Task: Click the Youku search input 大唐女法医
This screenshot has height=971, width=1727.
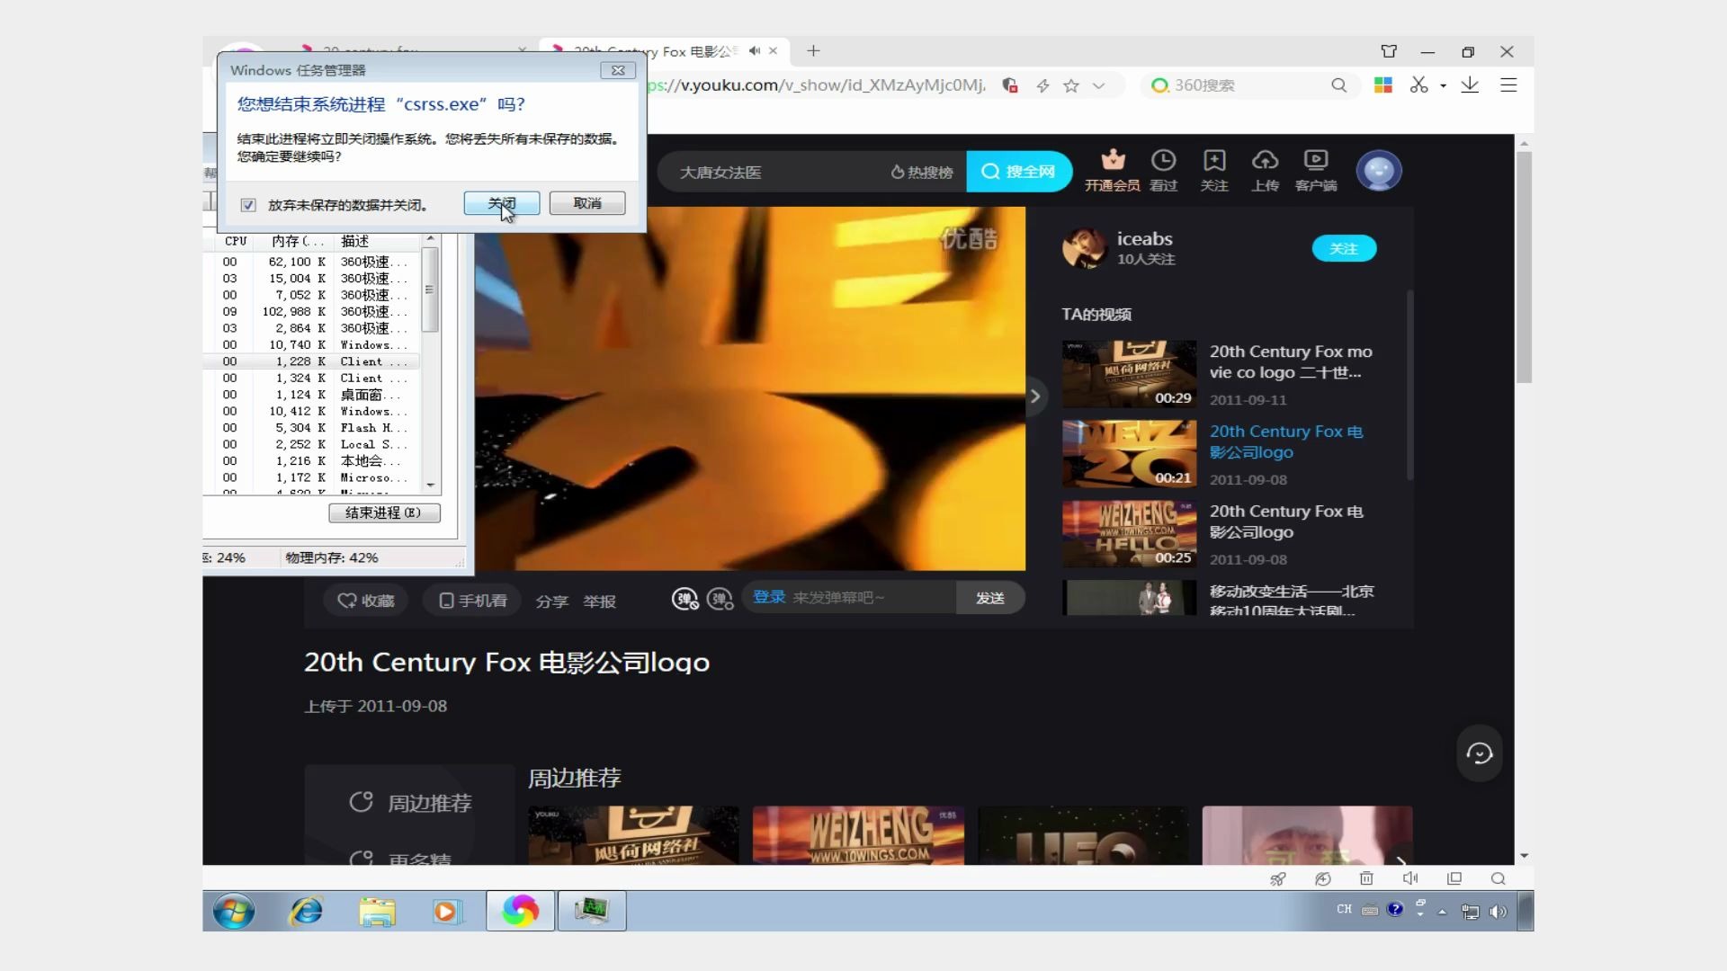Action: click(x=774, y=172)
